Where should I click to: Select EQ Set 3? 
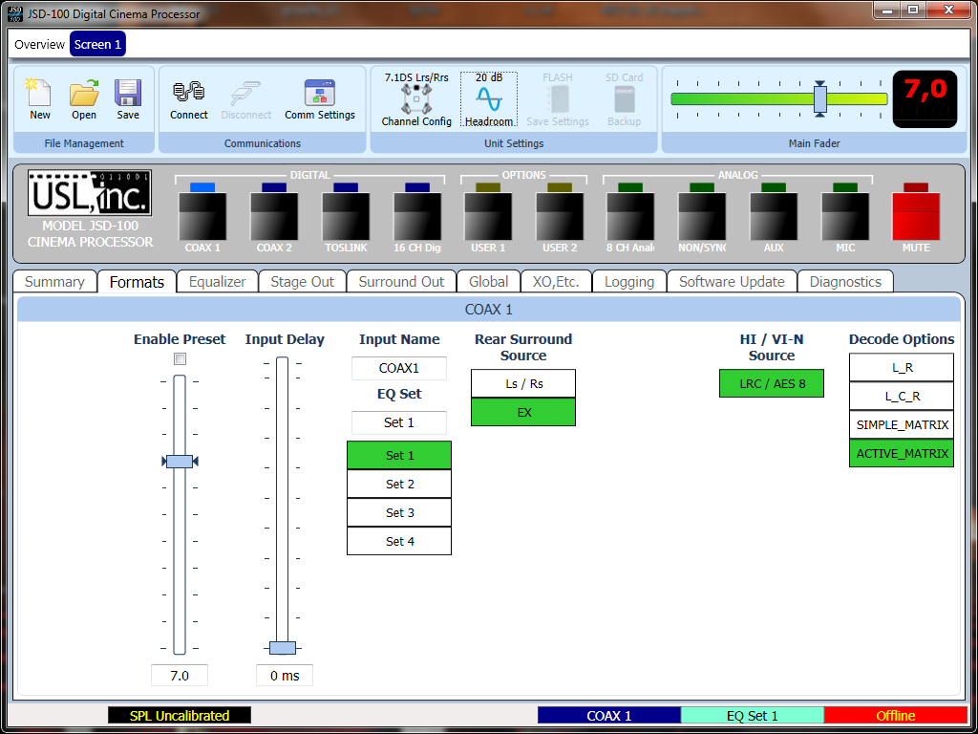pyautogui.click(x=399, y=512)
